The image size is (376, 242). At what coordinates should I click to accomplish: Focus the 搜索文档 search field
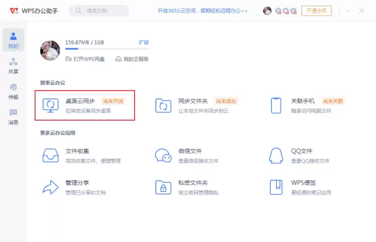point(99,11)
